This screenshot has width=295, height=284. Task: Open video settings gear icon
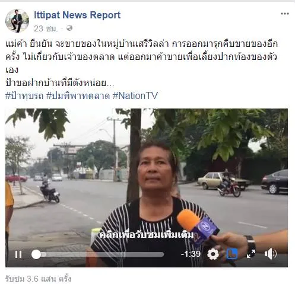point(213,254)
